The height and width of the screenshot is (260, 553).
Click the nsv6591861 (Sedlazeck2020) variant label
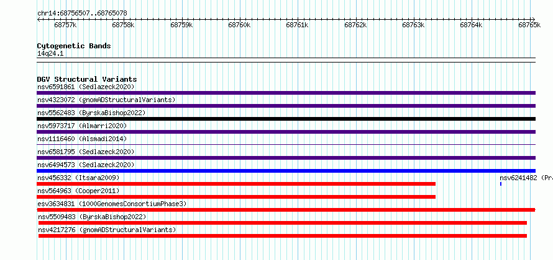click(86, 87)
